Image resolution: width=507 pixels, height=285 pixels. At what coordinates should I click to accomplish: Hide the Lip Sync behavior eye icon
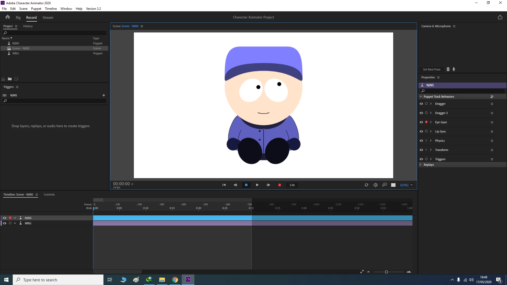click(x=421, y=131)
